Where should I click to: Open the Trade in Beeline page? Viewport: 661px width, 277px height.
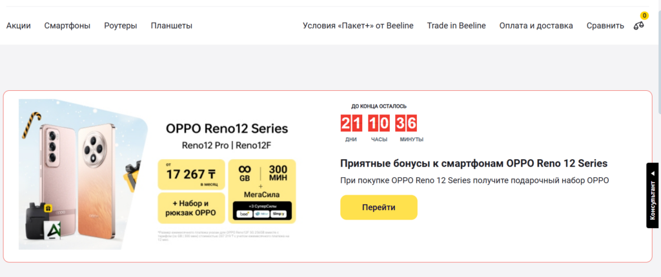456,26
